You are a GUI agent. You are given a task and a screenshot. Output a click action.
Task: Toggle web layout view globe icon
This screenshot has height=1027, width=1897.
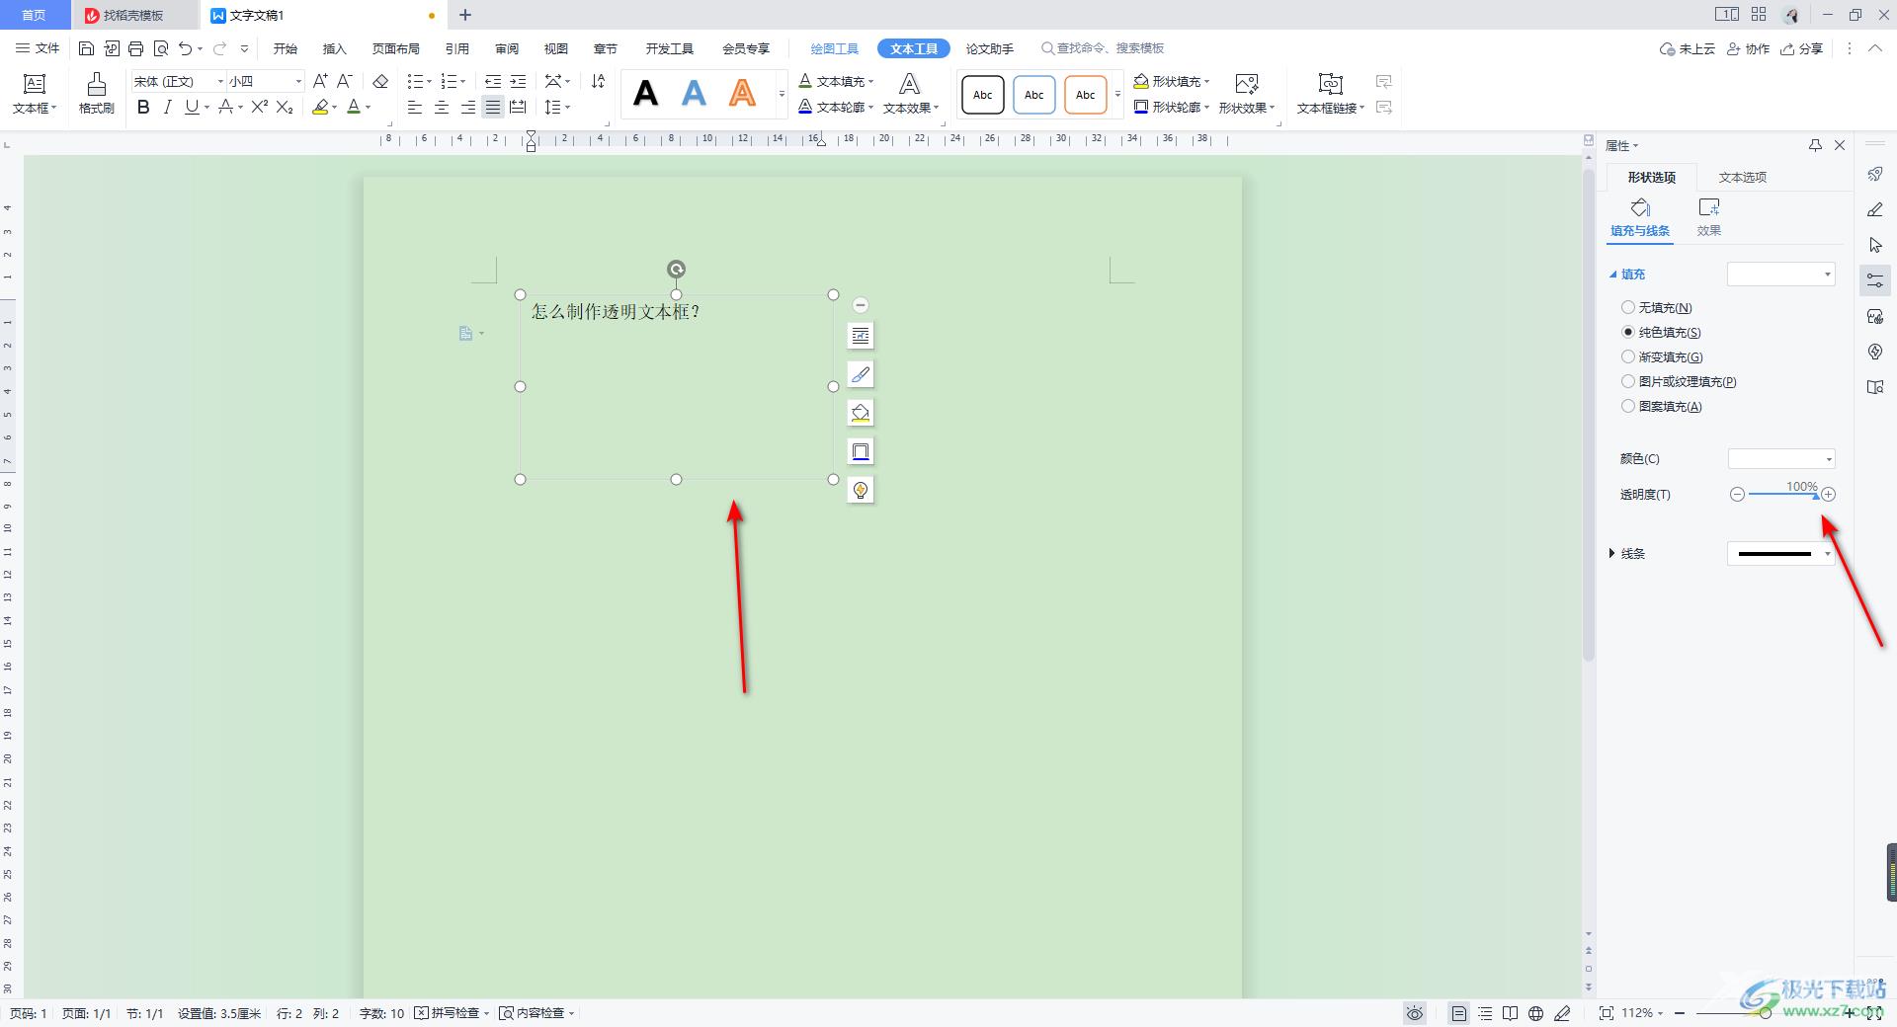pos(1535,1013)
